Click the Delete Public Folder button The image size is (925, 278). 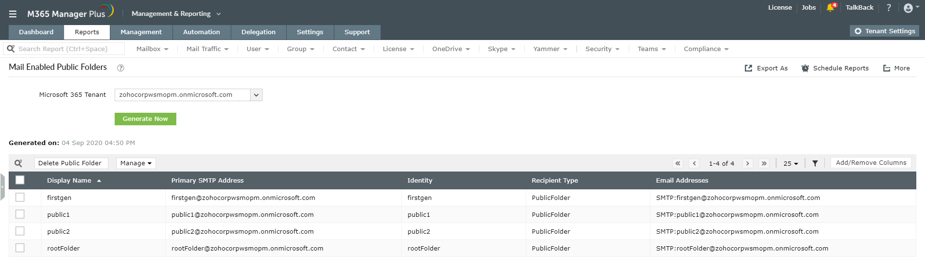(71, 163)
